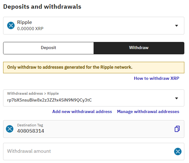Image resolution: width=189 pixels, height=163 pixels.
Task: Open the withdrawal address dropdown arrow
Action: [x=177, y=98]
